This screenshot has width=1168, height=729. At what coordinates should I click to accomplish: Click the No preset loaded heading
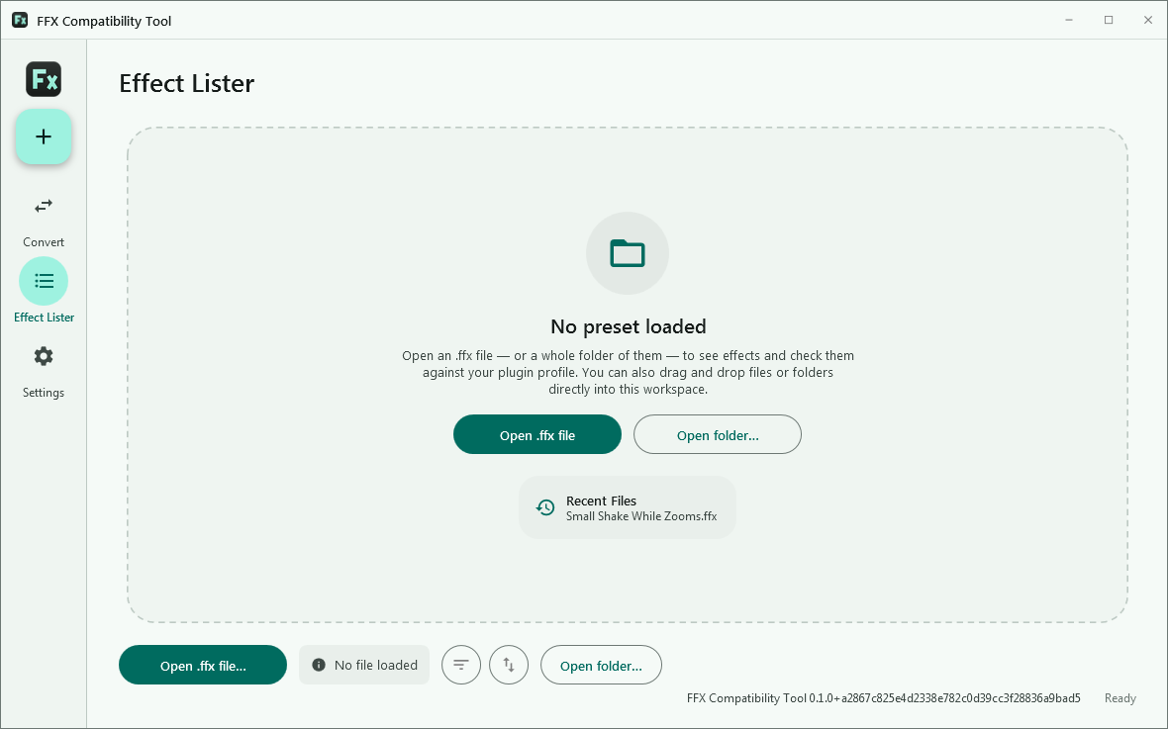(628, 326)
